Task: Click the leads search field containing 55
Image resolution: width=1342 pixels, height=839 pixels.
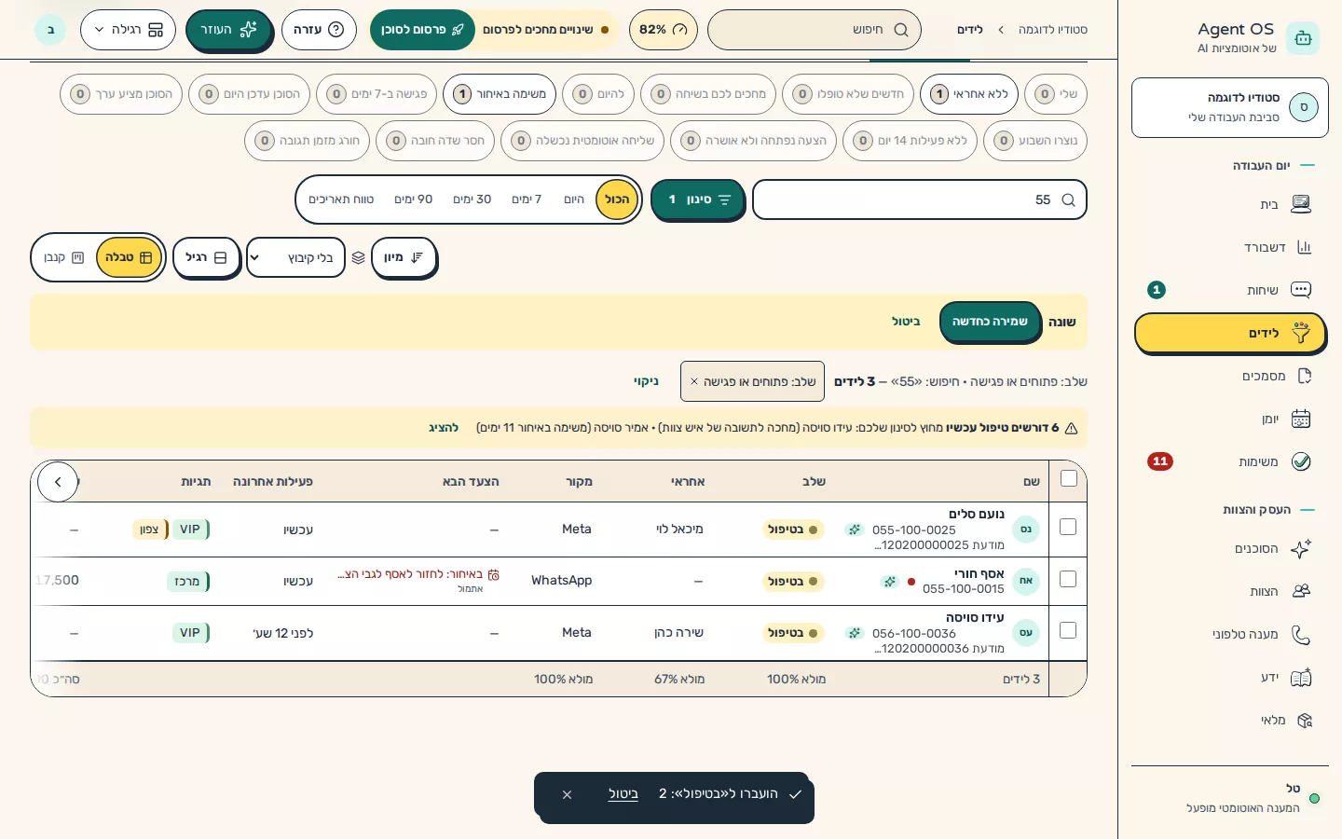Action: [x=919, y=199]
